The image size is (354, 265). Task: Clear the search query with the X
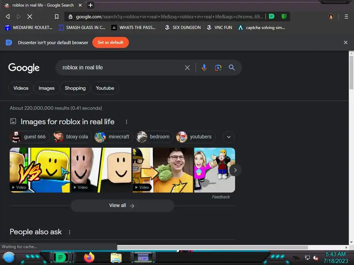click(187, 68)
